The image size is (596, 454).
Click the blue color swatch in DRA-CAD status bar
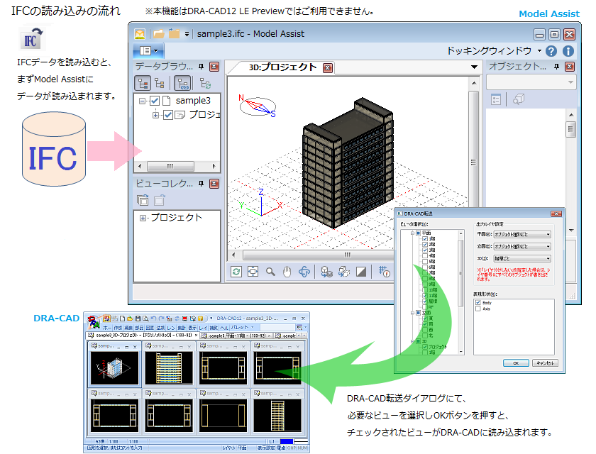pos(287,442)
